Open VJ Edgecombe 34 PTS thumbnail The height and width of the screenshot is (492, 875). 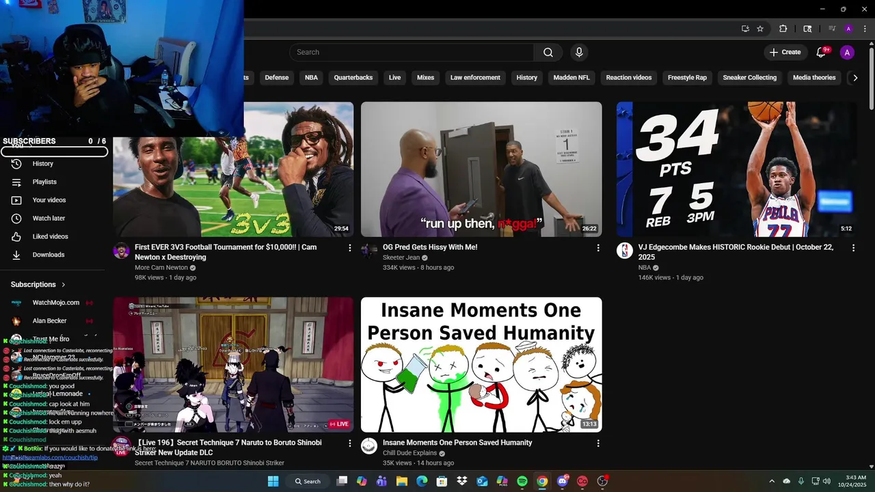(737, 169)
